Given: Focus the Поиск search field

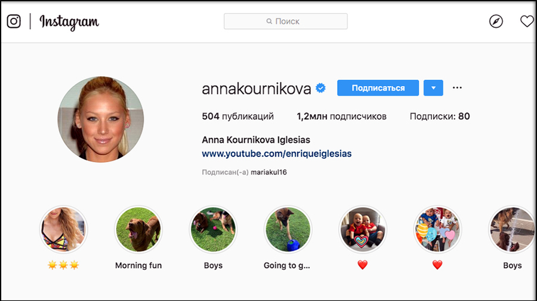Looking at the screenshot, I should point(286,21).
